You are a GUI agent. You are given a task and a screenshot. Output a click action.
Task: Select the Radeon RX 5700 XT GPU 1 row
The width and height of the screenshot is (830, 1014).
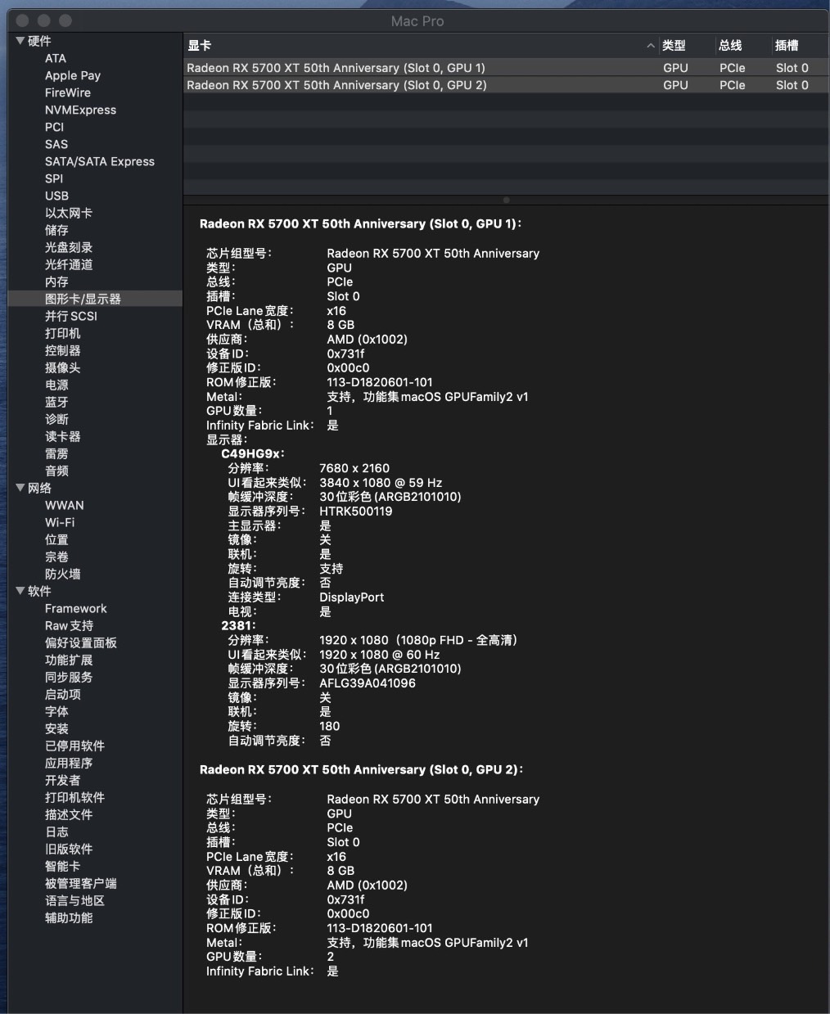pyautogui.click(x=505, y=68)
